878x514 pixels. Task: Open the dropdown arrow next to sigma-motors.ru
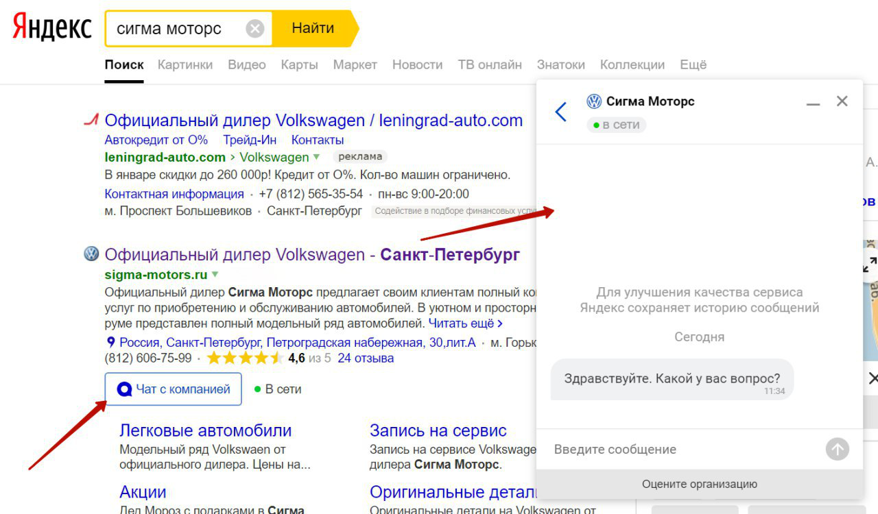tap(215, 275)
